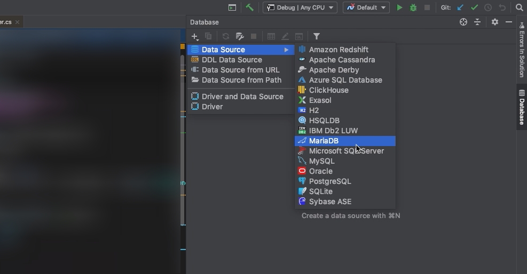
Task: Commit changes with Git checkmark icon
Action: click(x=474, y=7)
